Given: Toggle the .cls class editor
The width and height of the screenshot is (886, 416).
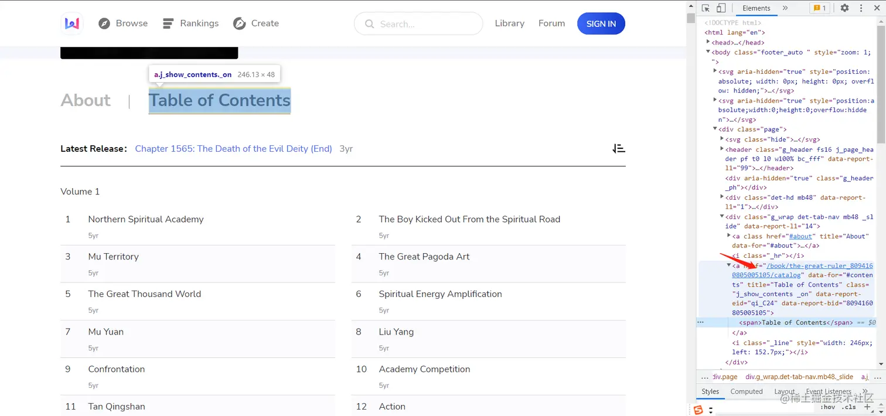Looking at the screenshot, I should tap(848, 407).
